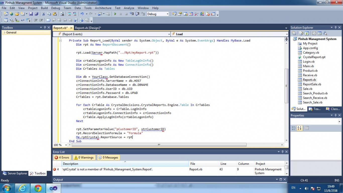This screenshot has width=343, height=193.
Task: Toggle the 0 Warnings filter button
Action: tap(84, 158)
